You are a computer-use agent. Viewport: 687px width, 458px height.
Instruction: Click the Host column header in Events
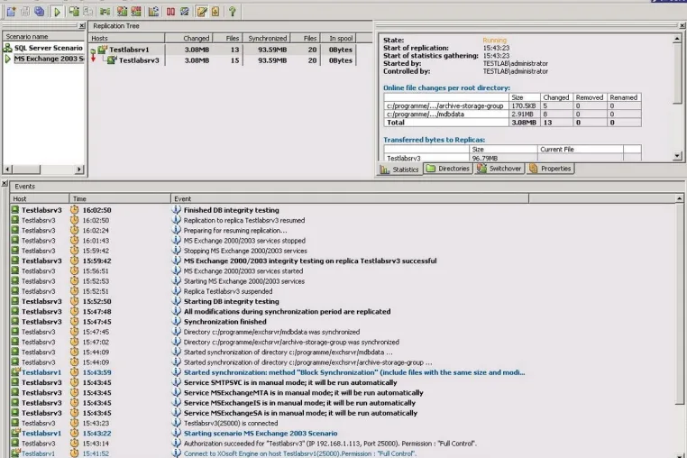[40, 198]
